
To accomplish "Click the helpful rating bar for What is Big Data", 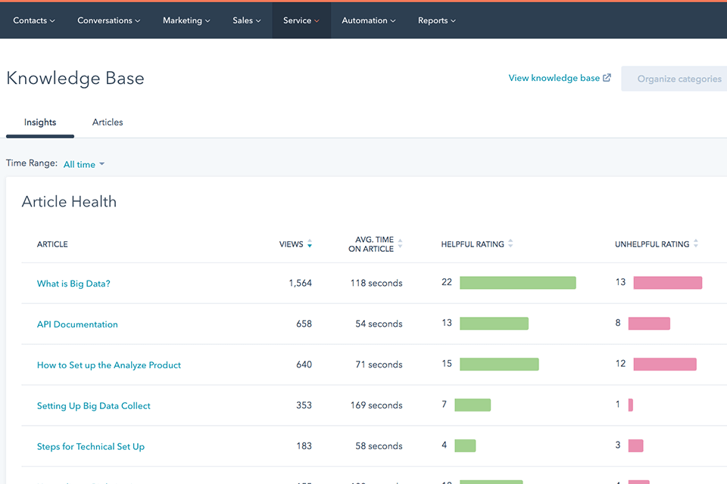I will [x=518, y=282].
